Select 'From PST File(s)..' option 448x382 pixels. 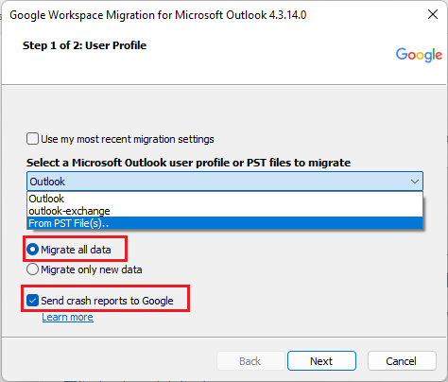coord(225,223)
